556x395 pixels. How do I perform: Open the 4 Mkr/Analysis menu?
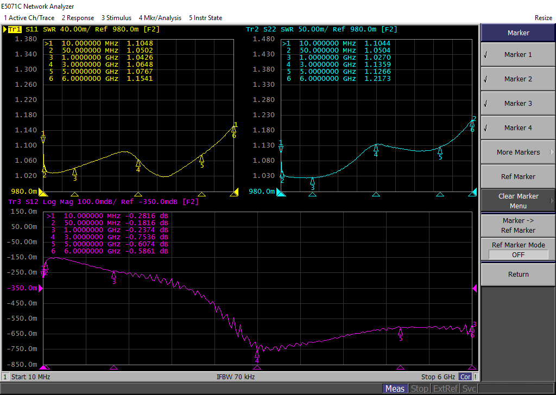point(160,18)
